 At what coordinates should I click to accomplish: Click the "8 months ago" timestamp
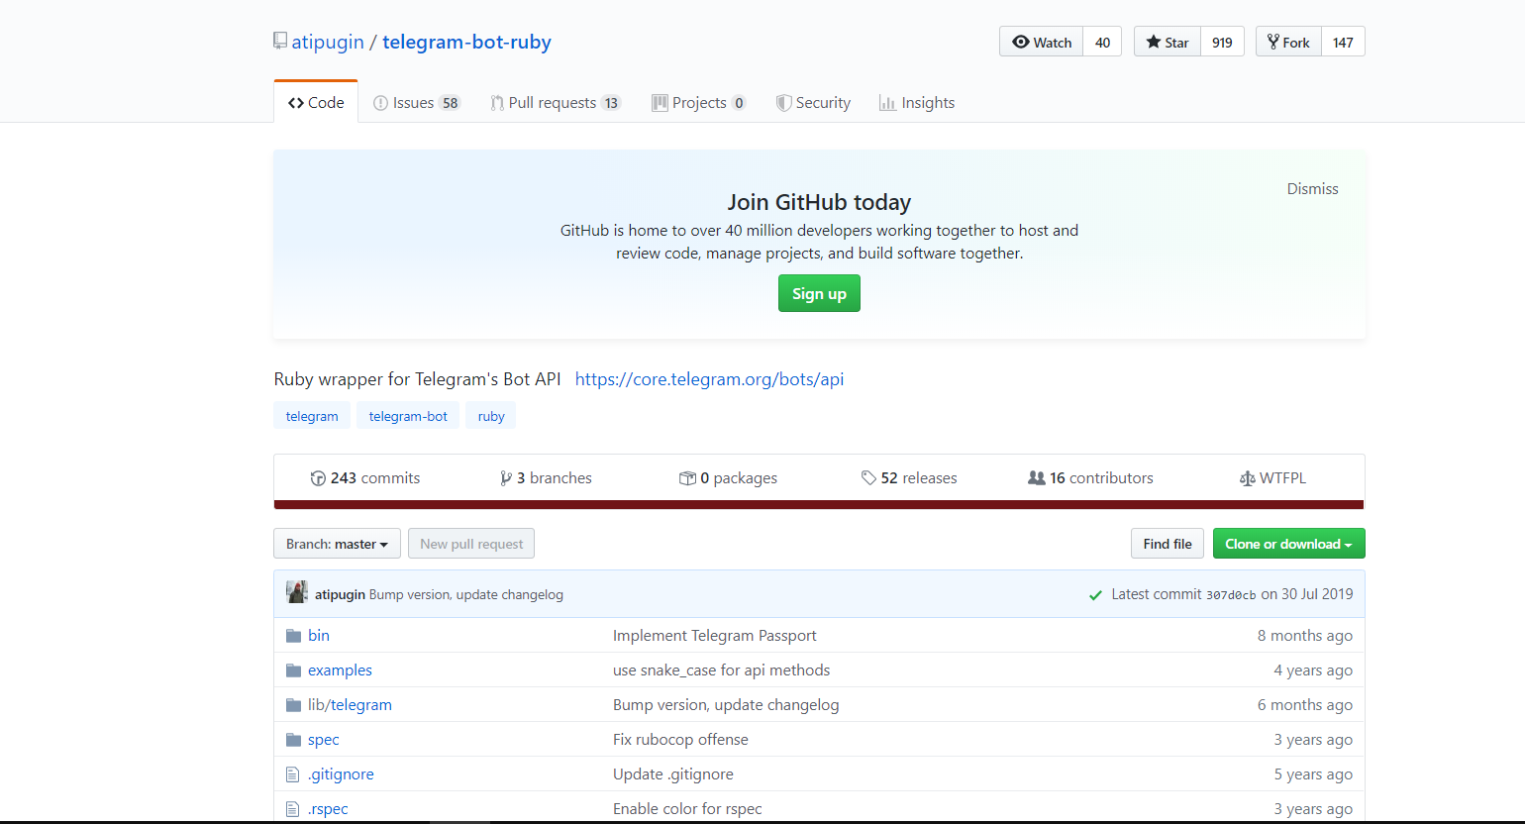(x=1305, y=636)
